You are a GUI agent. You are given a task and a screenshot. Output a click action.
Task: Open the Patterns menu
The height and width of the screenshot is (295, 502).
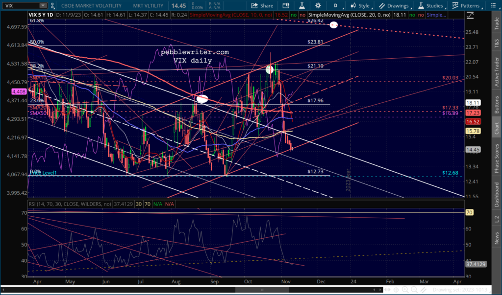tap(467, 5)
